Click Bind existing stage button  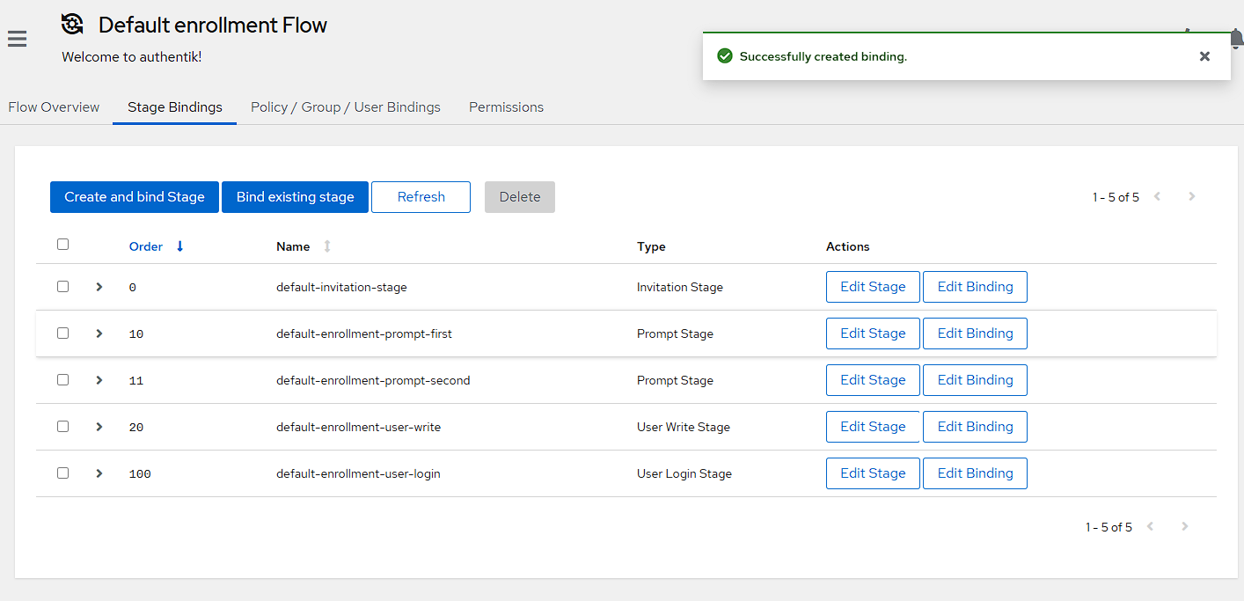pos(295,197)
